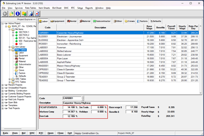The height and width of the screenshot is (136, 204).
Task: Select the Class A Operator row
Action: [119, 70]
